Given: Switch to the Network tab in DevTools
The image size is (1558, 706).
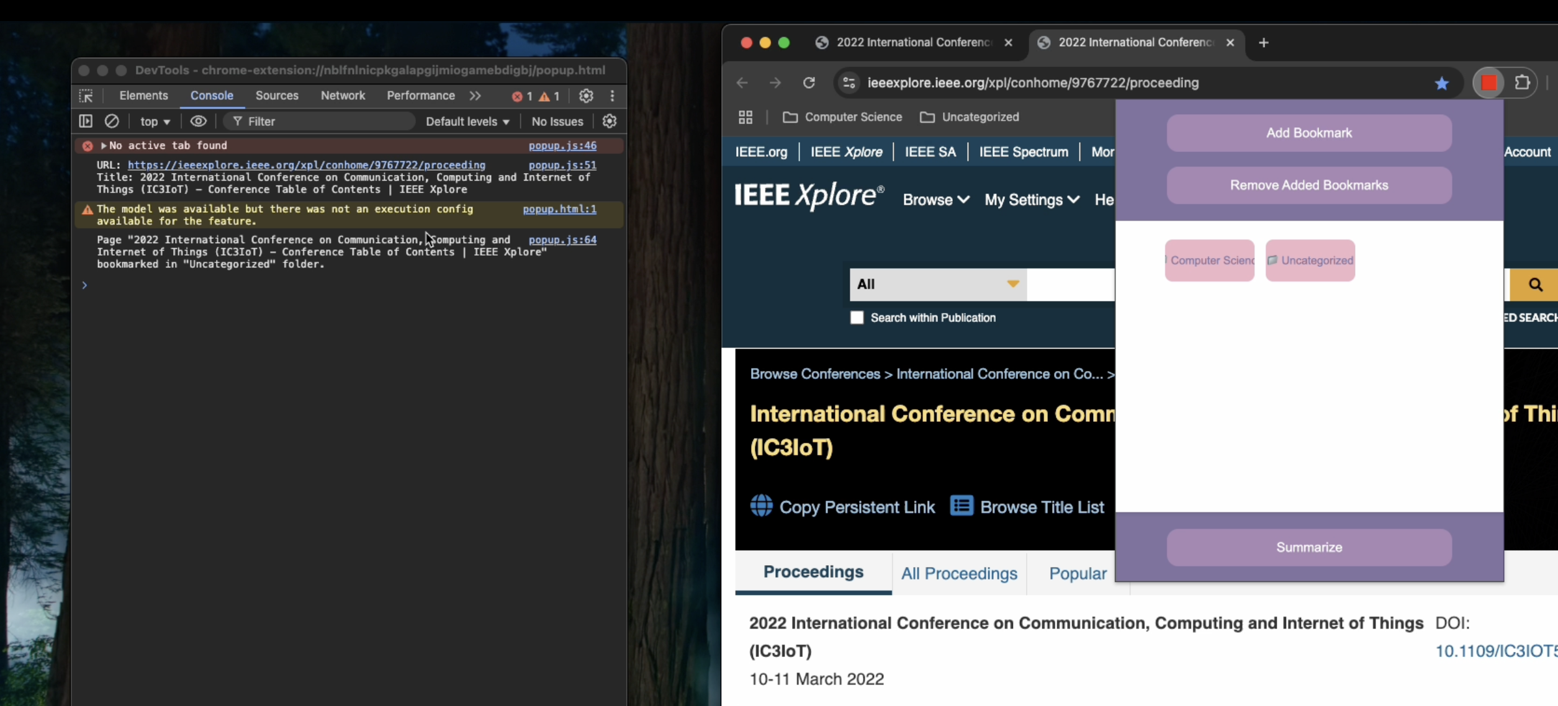Looking at the screenshot, I should [x=343, y=96].
